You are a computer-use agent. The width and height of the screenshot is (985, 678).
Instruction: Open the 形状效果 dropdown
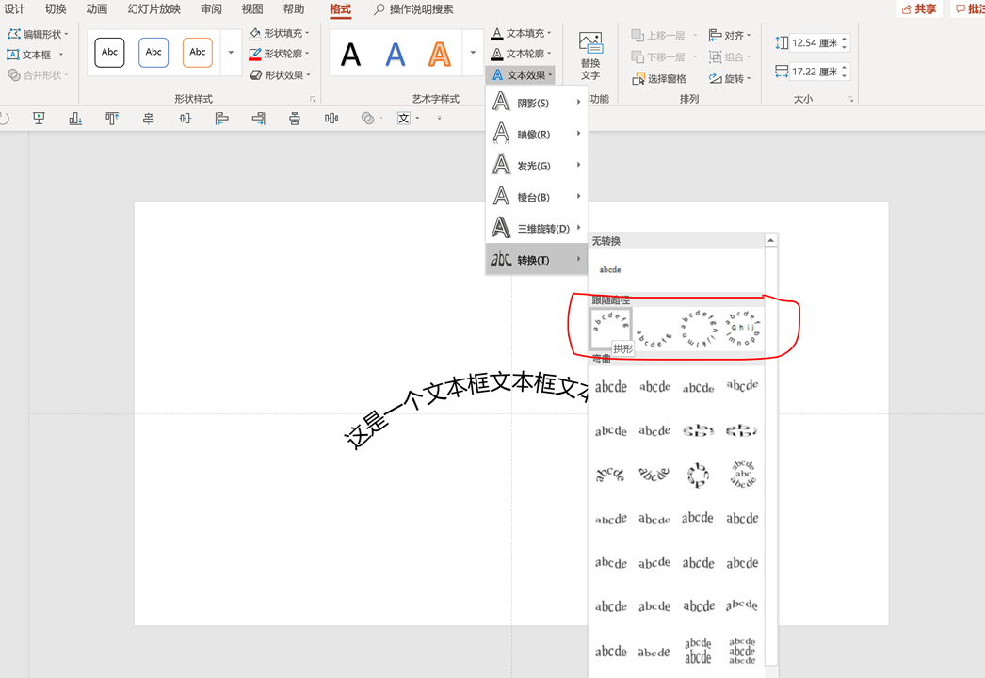[281, 74]
